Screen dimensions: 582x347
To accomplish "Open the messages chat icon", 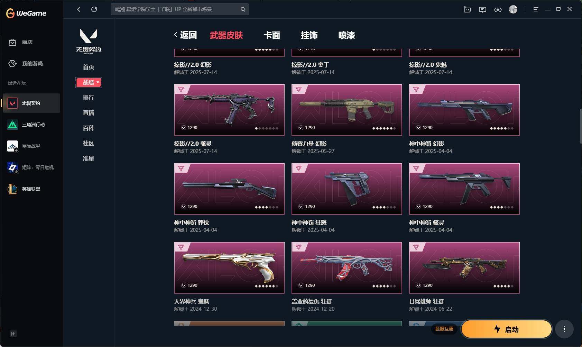I will (x=483, y=10).
